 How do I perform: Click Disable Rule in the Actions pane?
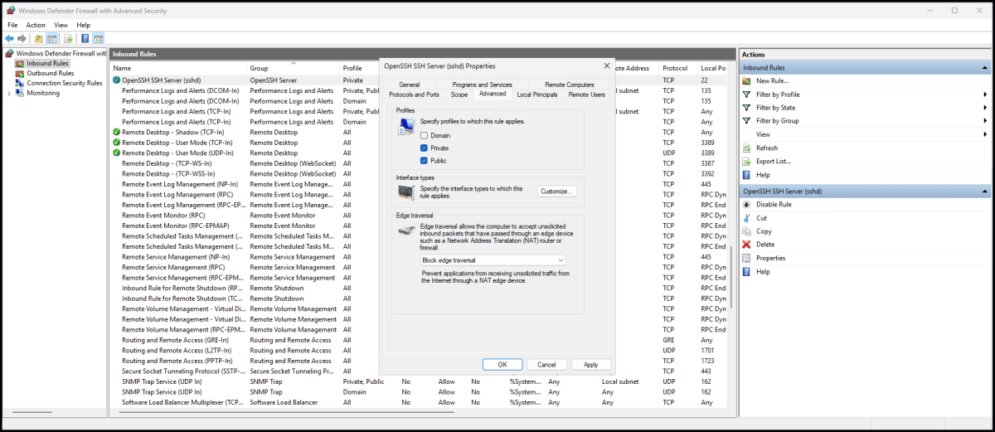pos(774,205)
